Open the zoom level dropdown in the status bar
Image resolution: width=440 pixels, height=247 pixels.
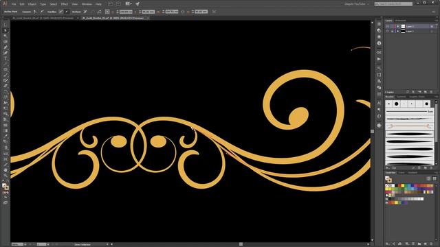point(25,244)
